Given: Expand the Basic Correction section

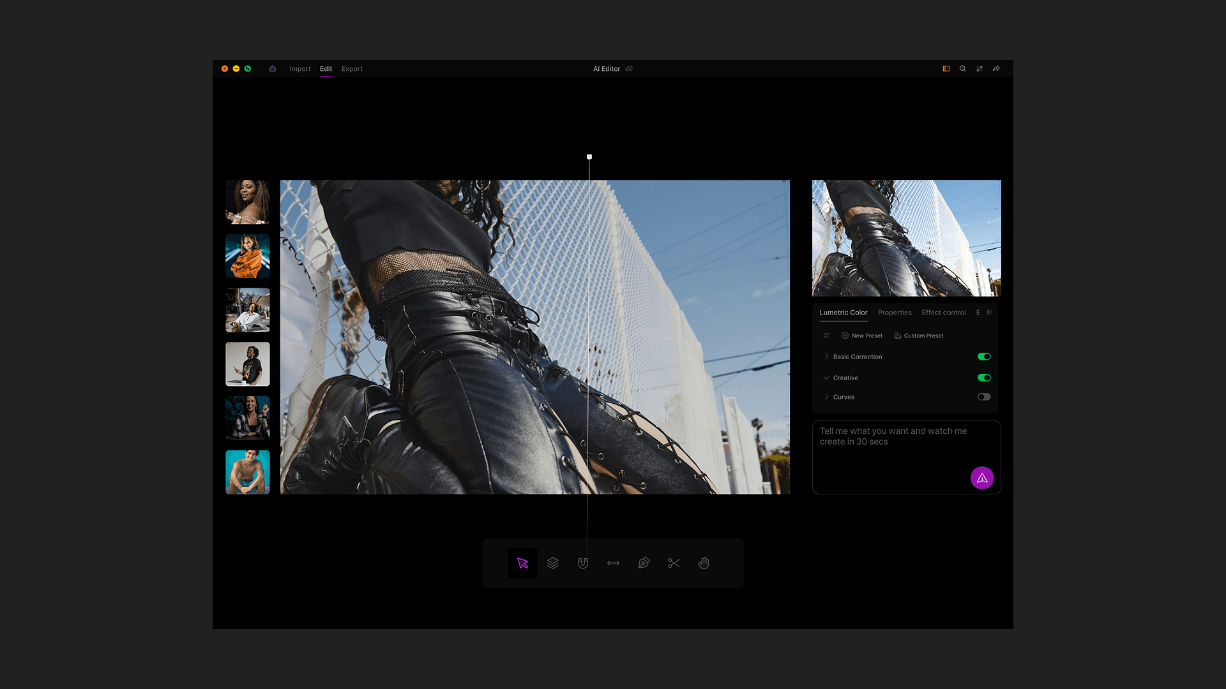Looking at the screenshot, I should coord(826,357).
